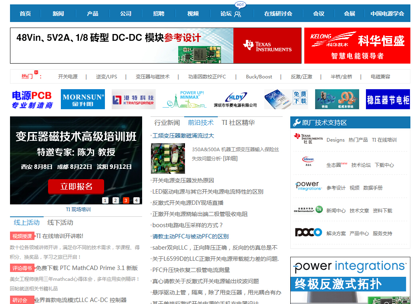Open boost电路电压采样的方式 article
This screenshot has height=304, width=418.
pyautogui.click(x=187, y=226)
